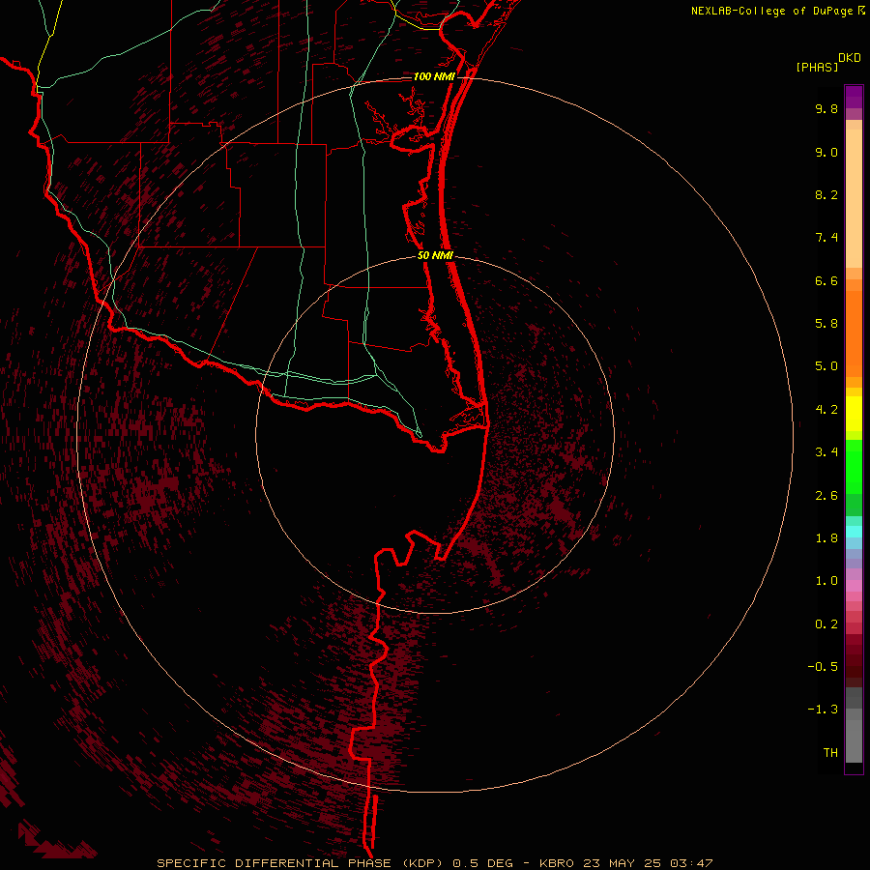Click the gray swatch beside TH

854,743
